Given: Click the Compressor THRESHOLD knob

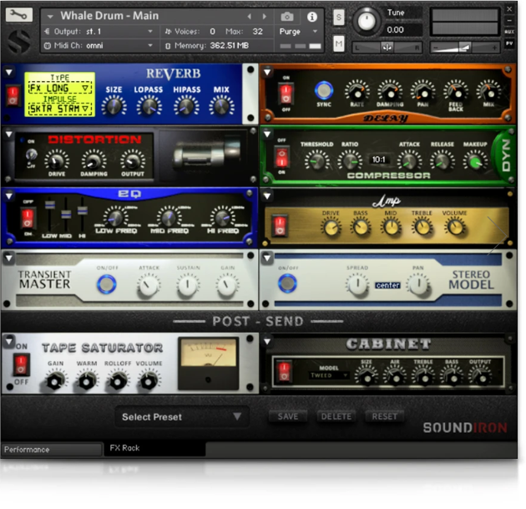Looking at the screenshot, I should [316, 161].
